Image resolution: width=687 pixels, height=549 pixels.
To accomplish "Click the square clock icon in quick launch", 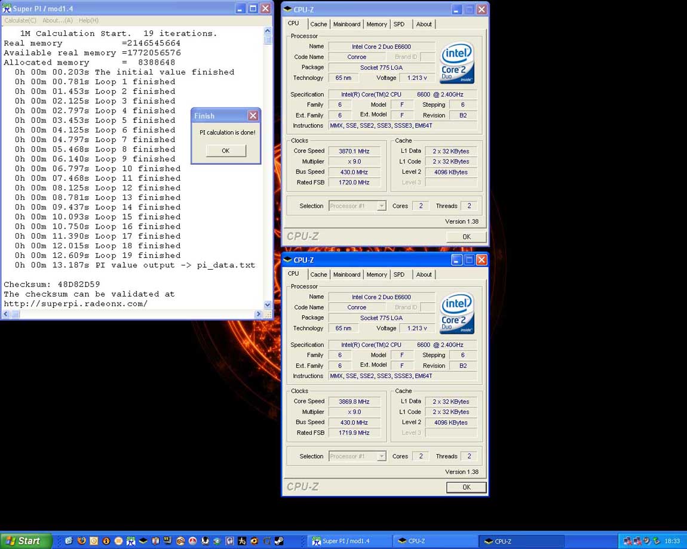I will 94,541.
